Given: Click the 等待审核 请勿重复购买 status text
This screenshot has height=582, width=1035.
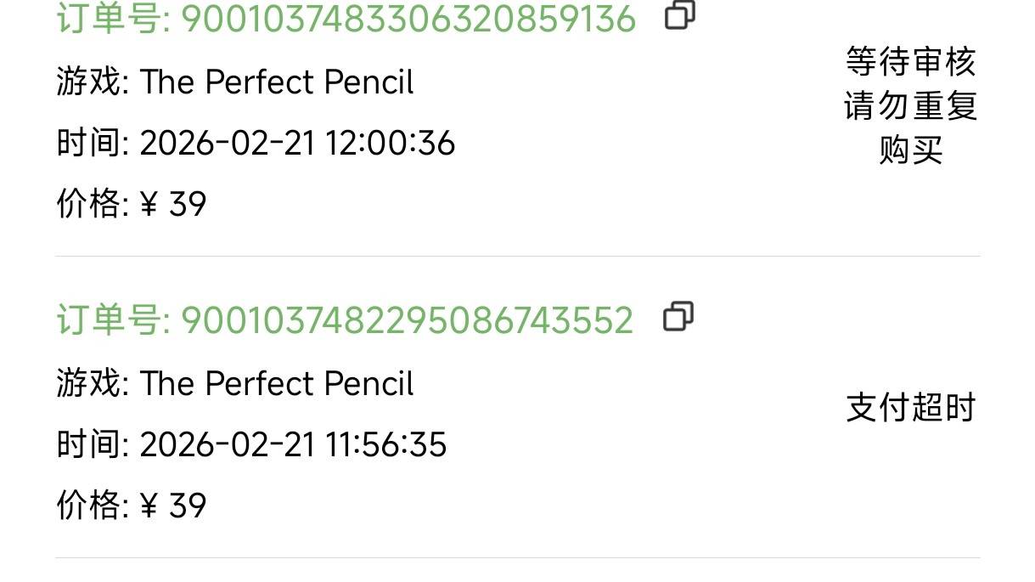Looking at the screenshot, I should [x=910, y=106].
